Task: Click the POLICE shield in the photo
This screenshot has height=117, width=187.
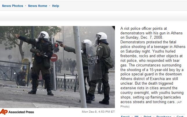Action: click(x=94, y=67)
